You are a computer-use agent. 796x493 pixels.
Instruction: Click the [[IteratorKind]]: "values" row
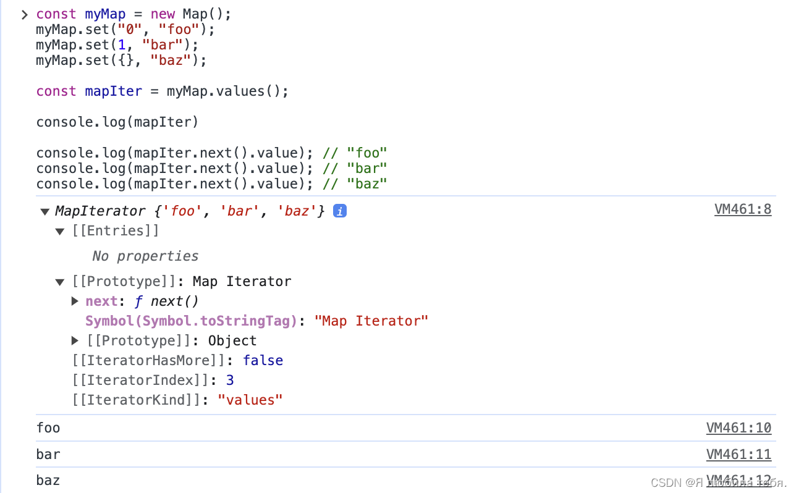click(x=177, y=400)
